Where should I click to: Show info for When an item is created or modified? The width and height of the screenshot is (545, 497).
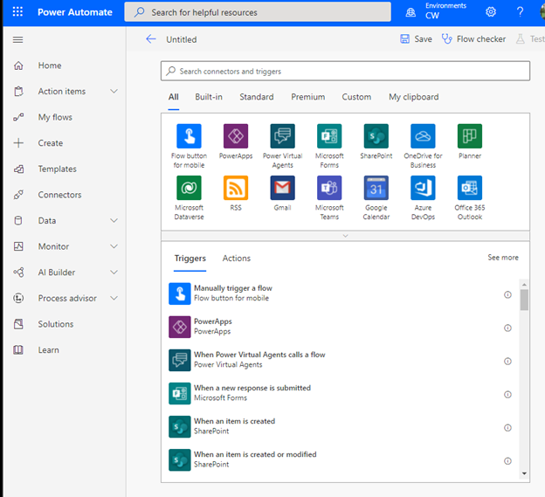click(507, 461)
